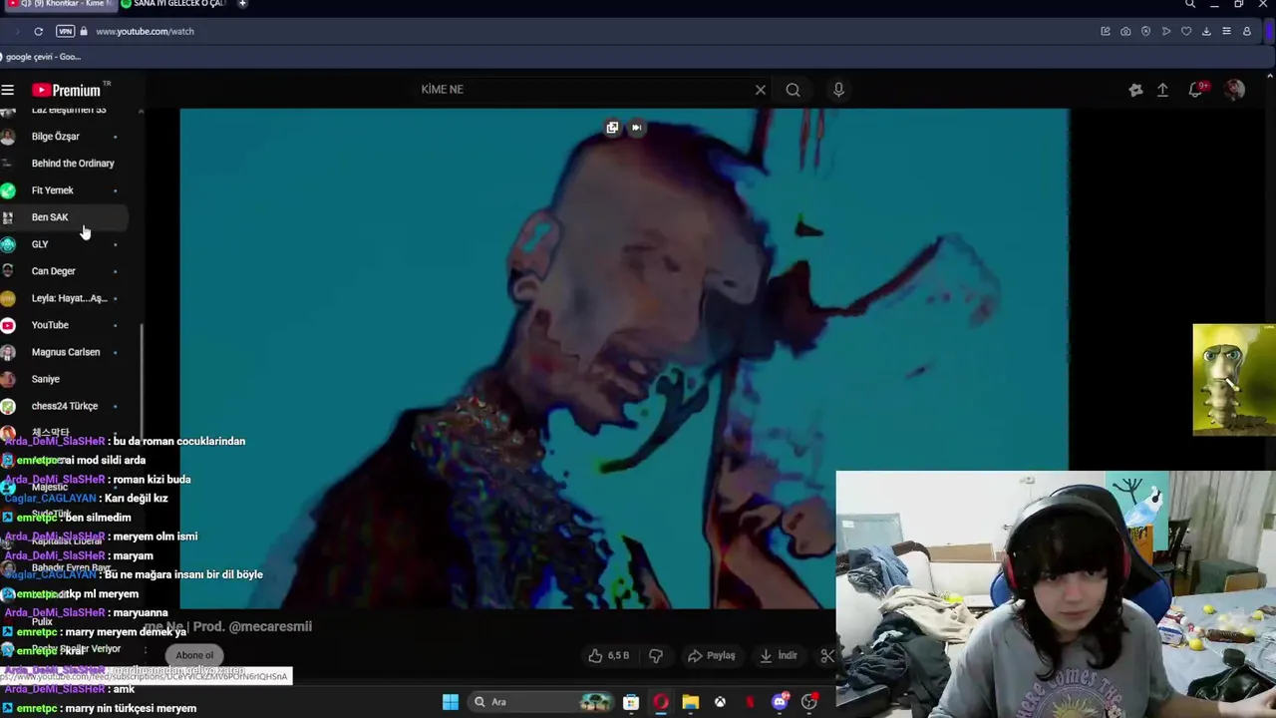The height and width of the screenshot is (718, 1276).
Task: Open chess24 Türkçe channel
Action: (64, 406)
